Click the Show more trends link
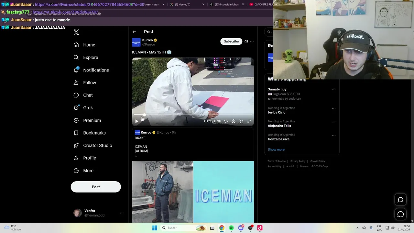The height and width of the screenshot is (233, 414). coord(276,150)
